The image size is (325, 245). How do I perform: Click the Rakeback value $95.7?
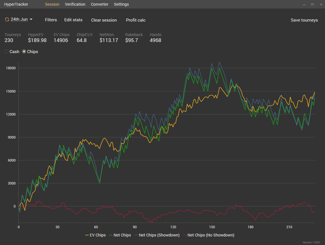click(x=131, y=40)
